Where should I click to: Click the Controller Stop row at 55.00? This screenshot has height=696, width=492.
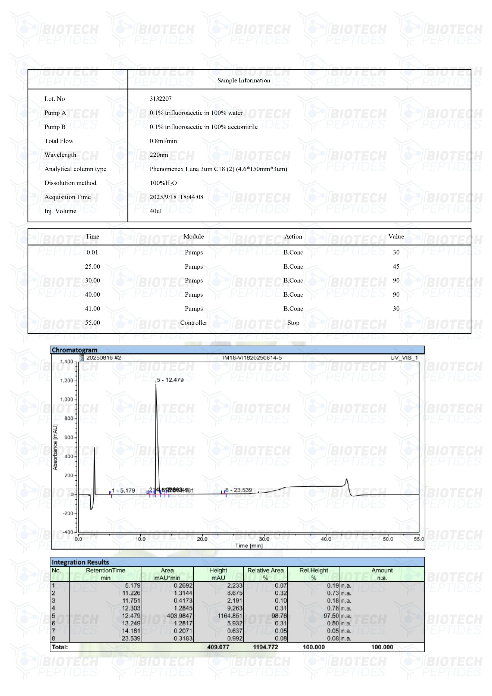pyautogui.click(x=194, y=323)
